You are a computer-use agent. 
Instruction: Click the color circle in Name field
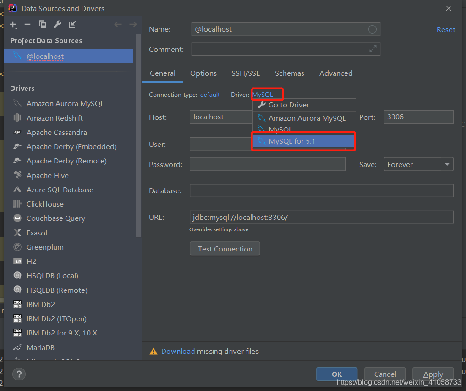click(x=373, y=29)
